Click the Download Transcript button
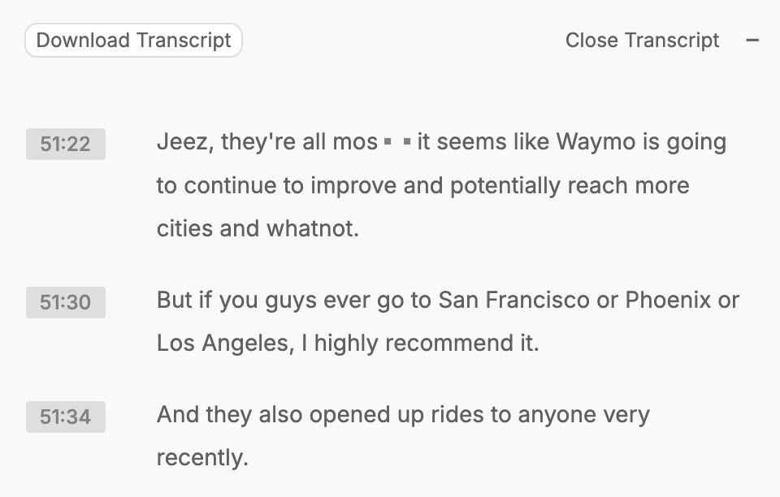780x497 pixels. 133,41
